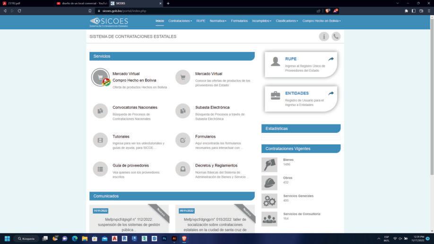Open the Windows Start menu
Viewport: 434px width, 244px height.
(7, 238)
